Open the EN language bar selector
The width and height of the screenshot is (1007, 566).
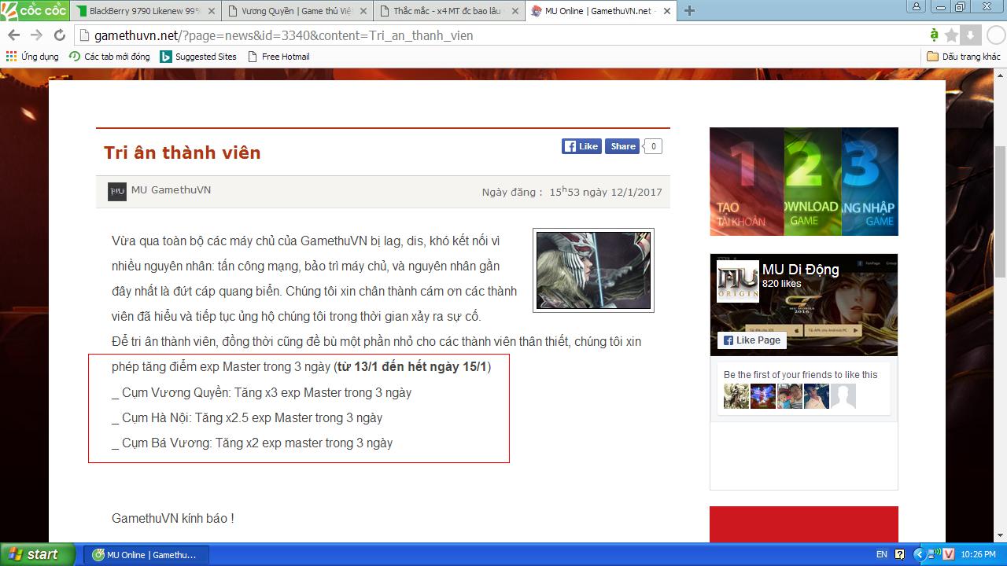tap(881, 554)
